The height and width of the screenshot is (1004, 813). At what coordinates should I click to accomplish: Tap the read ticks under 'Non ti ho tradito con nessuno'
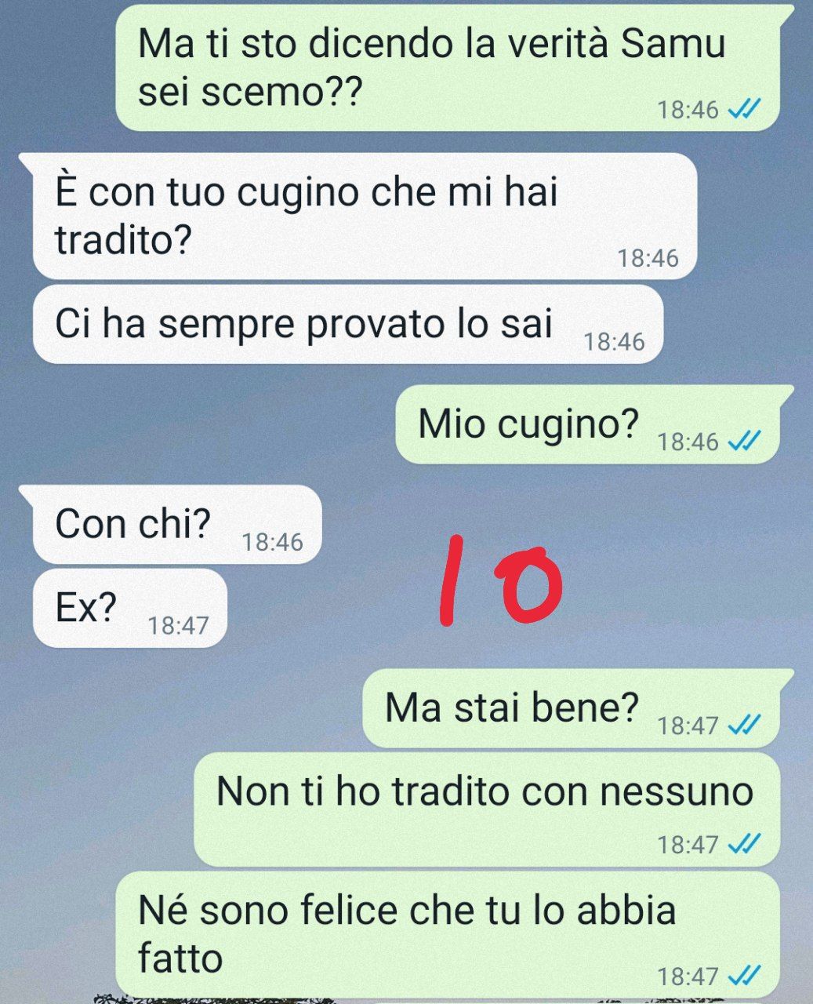click(744, 844)
